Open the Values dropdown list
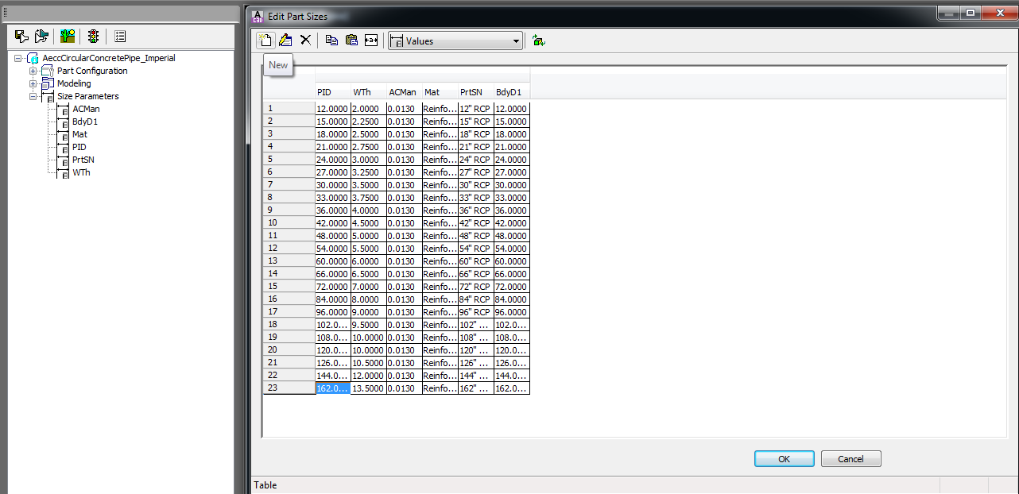Viewport: 1019px width, 494px height. point(517,41)
